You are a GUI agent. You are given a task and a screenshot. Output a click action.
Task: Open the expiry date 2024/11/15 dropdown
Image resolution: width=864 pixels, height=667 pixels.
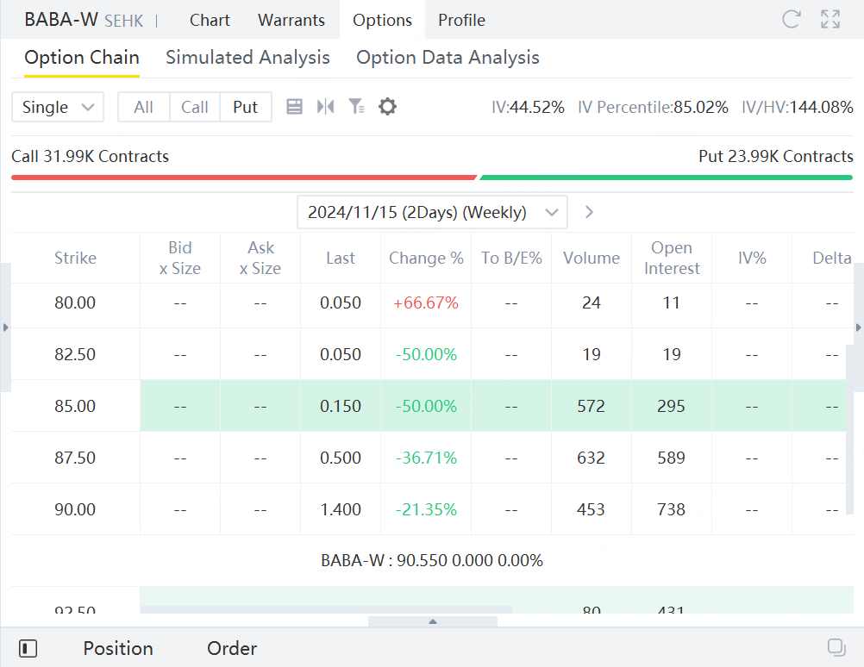[x=432, y=212]
